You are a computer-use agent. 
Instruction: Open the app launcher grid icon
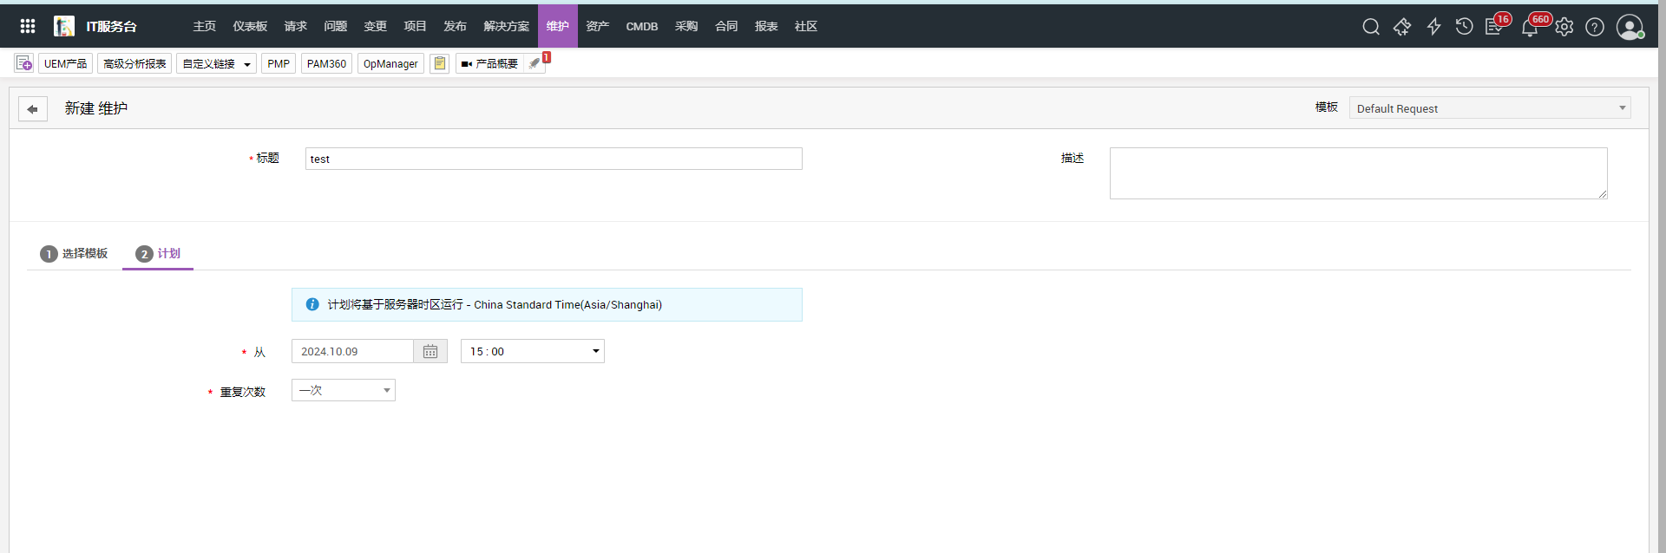(28, 26)
